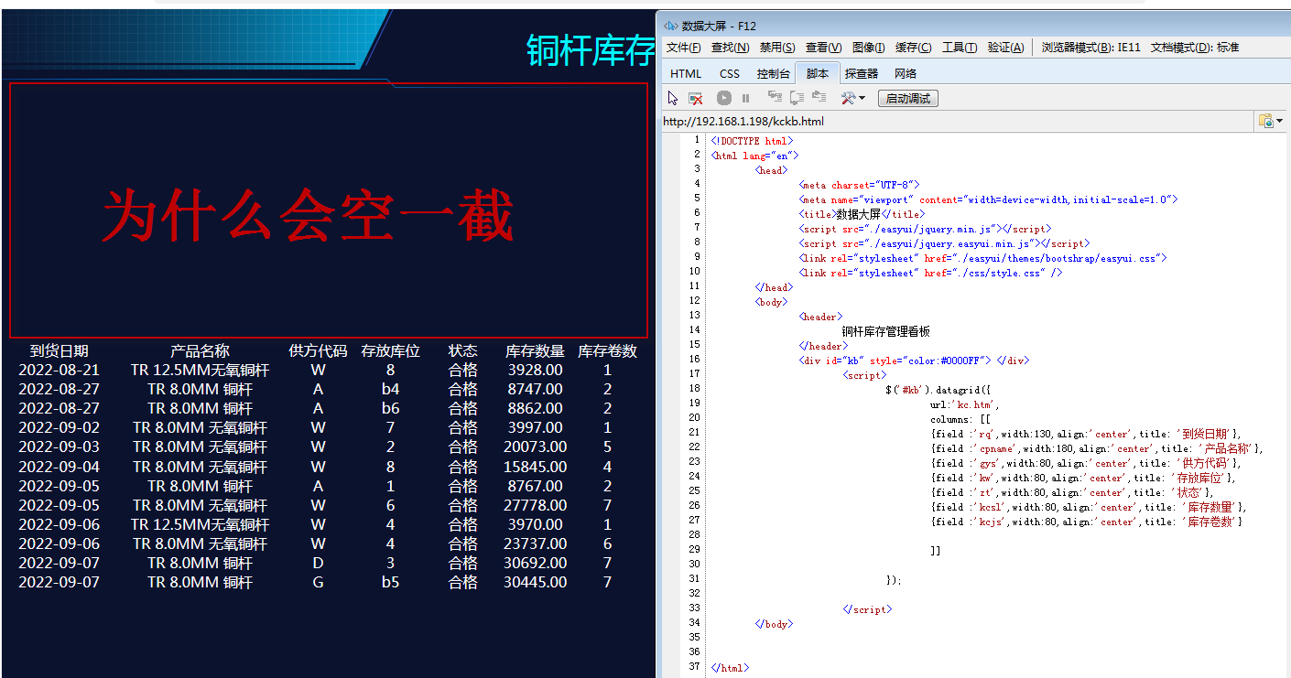Open the 文件(F) menu

[x=683, y=48]
